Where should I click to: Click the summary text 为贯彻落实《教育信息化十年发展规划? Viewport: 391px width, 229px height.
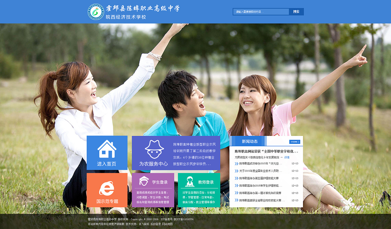pyautogui.click(x=257, y=158)
